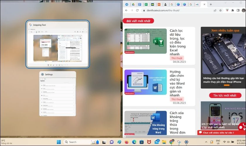Select the Snipping Tool window thumbnail

pos(58,44)
